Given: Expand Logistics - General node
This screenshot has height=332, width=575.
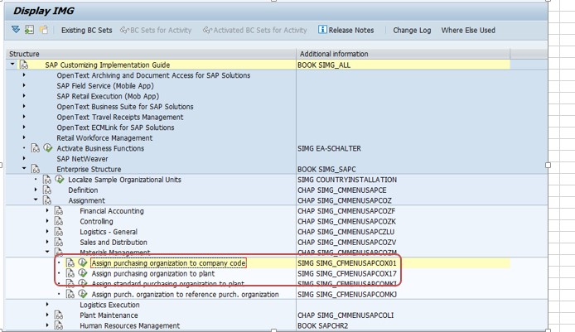Looking at the screenshot, I should [47, 231].
